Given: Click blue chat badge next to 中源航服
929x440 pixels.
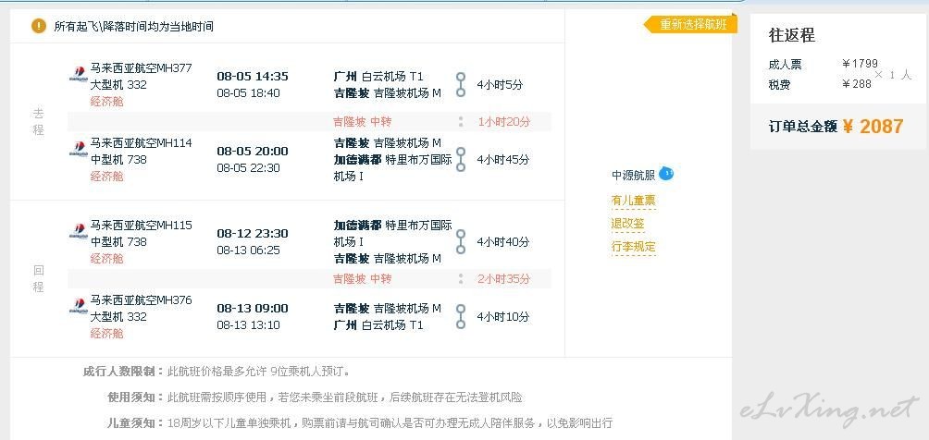Looking at the screenshot, I should tap(666, 174).
